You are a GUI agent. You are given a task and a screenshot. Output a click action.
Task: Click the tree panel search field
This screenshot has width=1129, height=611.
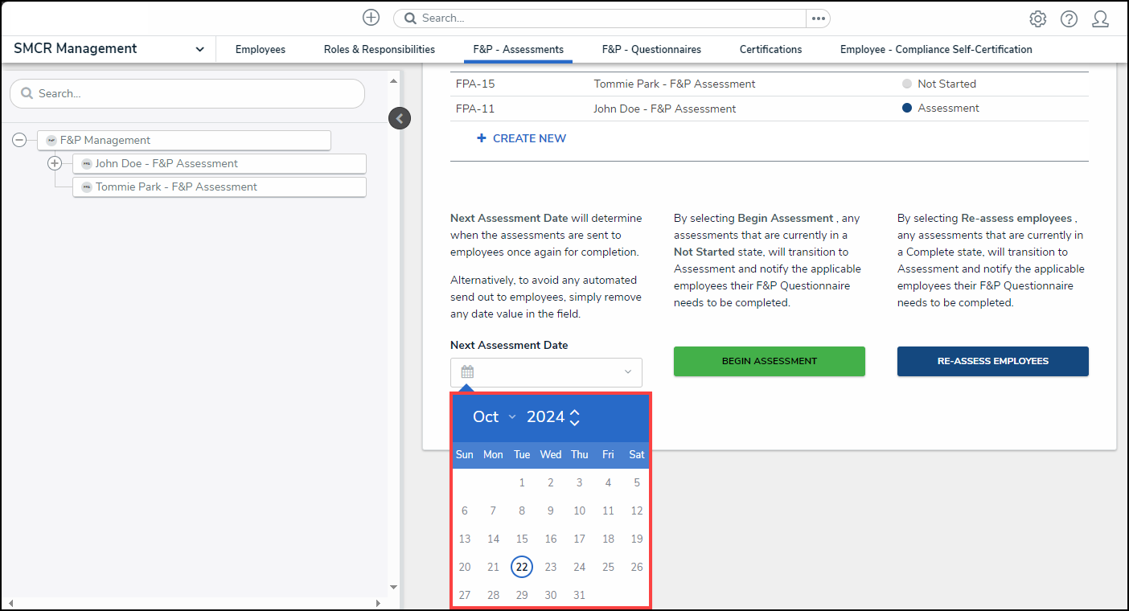[x=187, y=94]
